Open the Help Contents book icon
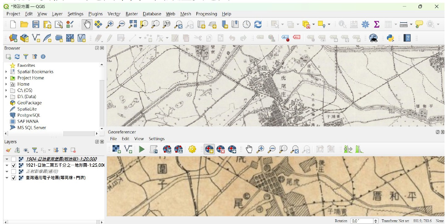 407,38
